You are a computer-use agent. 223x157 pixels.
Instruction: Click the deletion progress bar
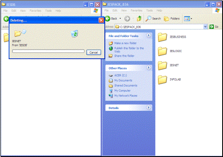(x=48, y=51)
